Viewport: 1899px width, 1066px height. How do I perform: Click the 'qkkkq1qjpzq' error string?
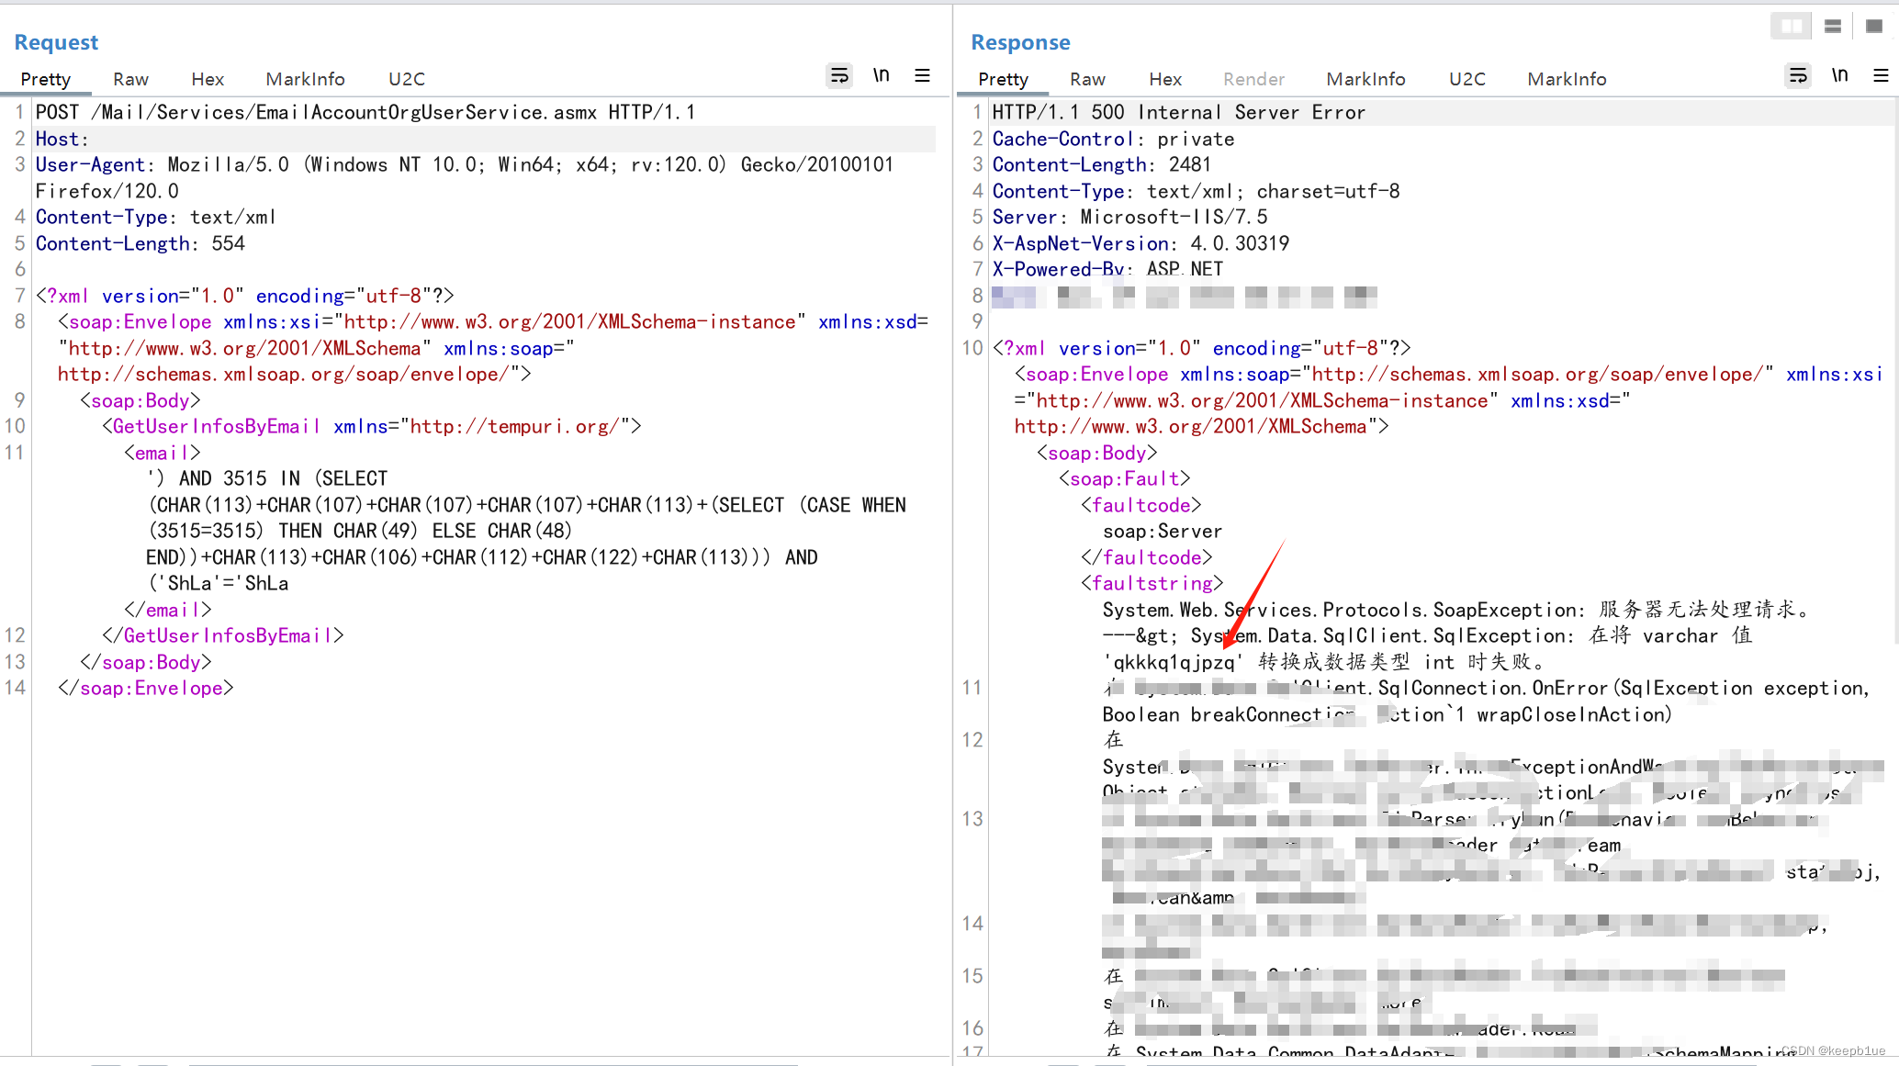[1173, 663]
